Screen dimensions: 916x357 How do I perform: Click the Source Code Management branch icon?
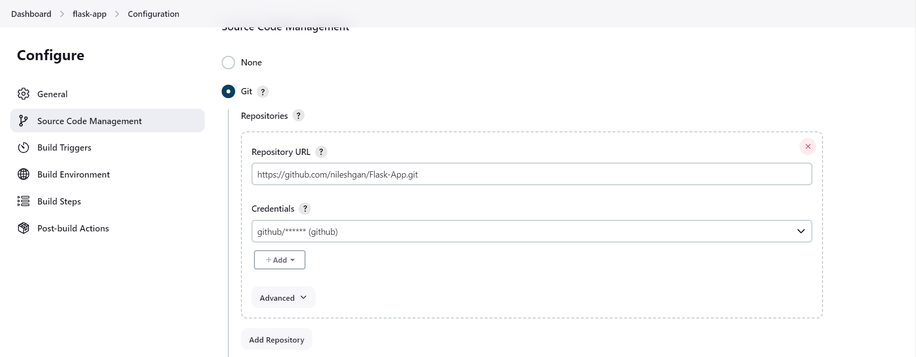pyautogui.click(x=23, y=121)
